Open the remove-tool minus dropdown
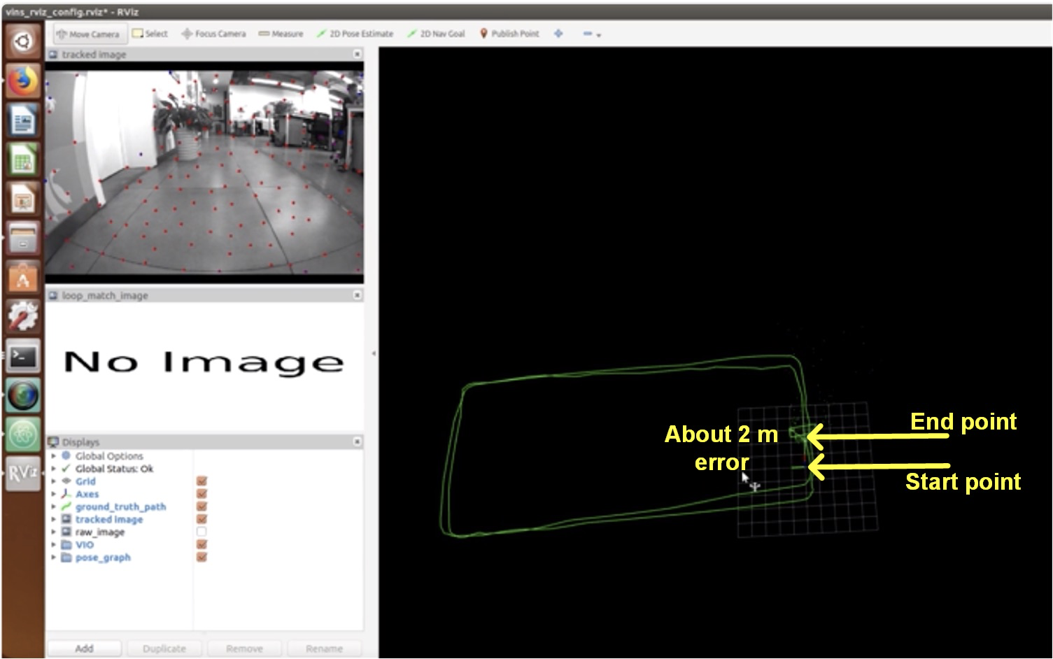1053x659 pixels. pyautogui.click(x=592, y=34)
